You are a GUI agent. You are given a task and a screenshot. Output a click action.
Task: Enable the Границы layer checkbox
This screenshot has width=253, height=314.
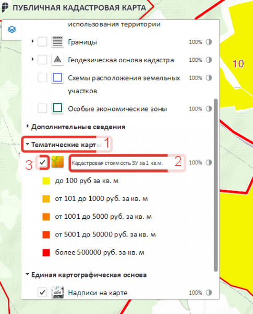point(42,42)
